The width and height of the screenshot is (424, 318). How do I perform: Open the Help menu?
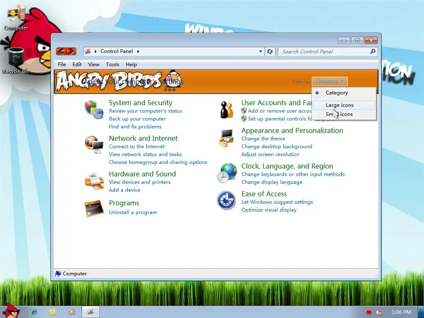click(x=131, y=64)
